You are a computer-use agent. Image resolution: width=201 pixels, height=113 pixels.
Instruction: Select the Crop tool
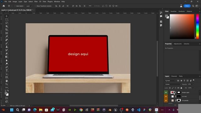[x=7, y=30]
